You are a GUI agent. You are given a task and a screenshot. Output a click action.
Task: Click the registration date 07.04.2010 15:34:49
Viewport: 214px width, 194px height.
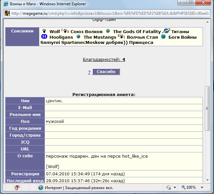pos(68,174)
